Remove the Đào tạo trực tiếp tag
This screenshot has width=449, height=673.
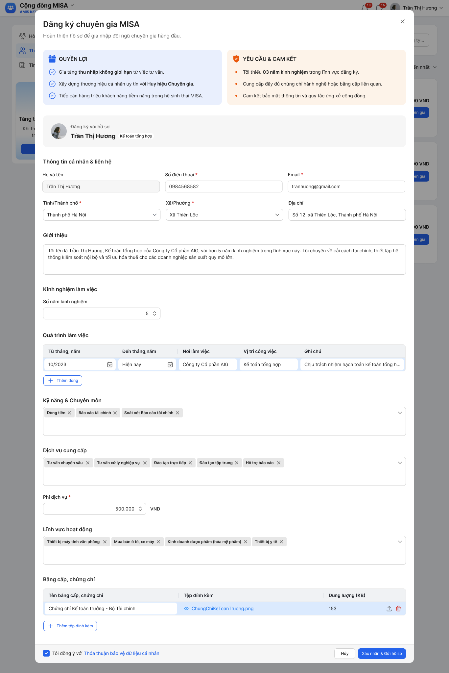(x=190, y=463)
